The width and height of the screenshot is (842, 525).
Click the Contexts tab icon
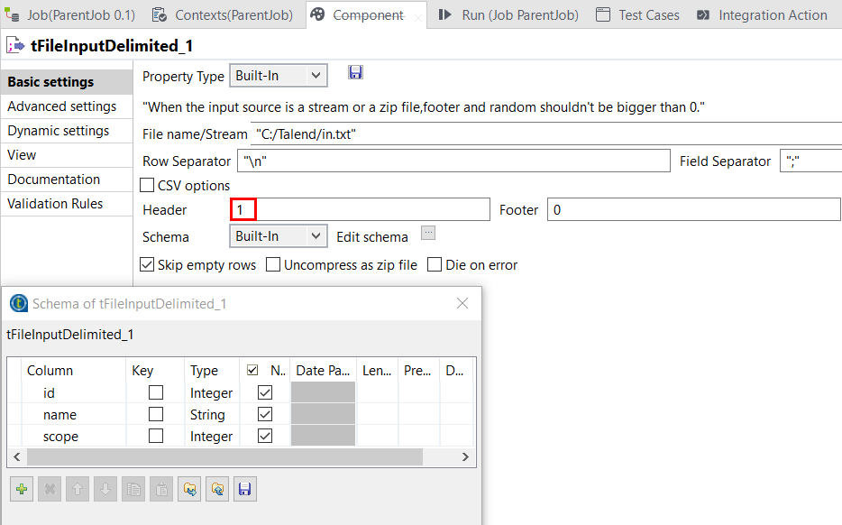pos(160,14)
